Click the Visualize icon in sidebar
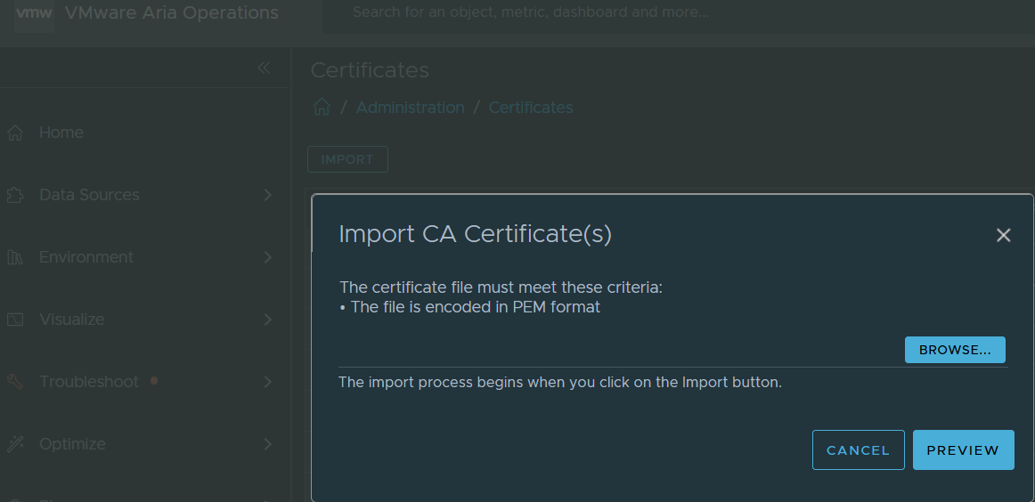The width and height of the screenshot is (1035, 502). click(14, 320)
